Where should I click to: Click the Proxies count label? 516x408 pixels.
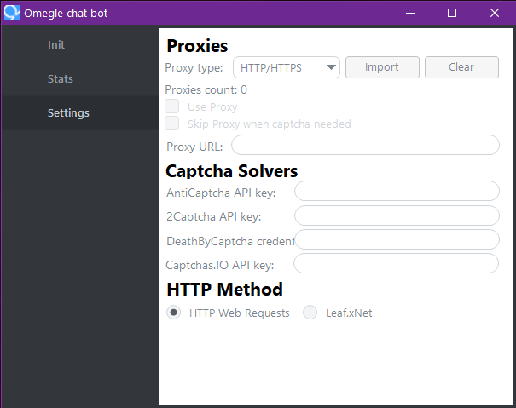click(206, 89)
